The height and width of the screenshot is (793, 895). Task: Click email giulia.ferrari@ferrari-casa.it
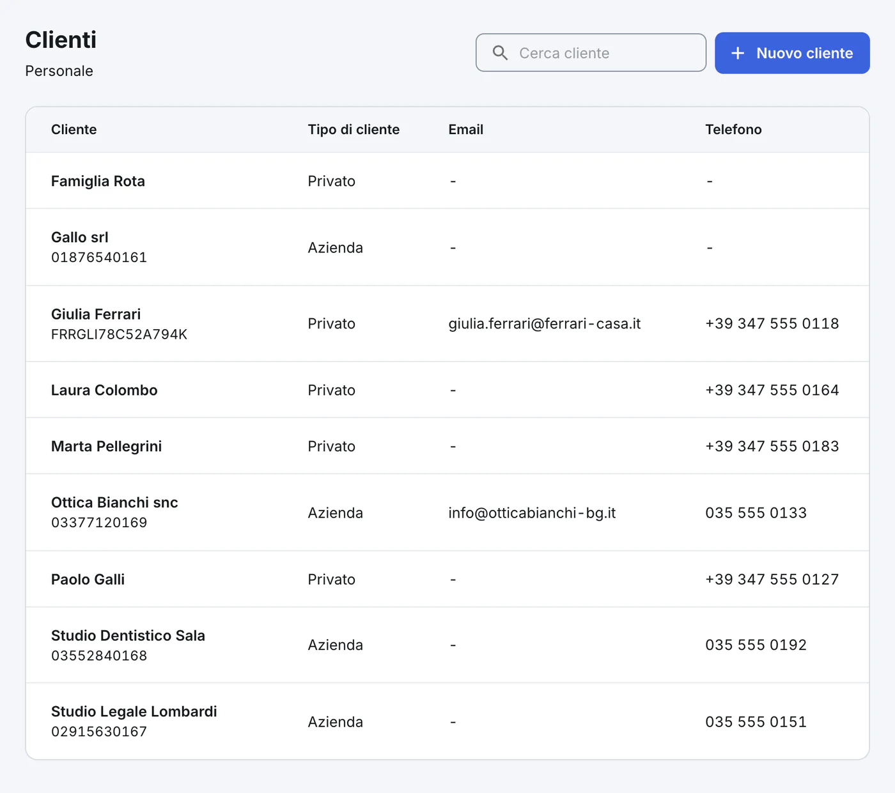[545, 323]
